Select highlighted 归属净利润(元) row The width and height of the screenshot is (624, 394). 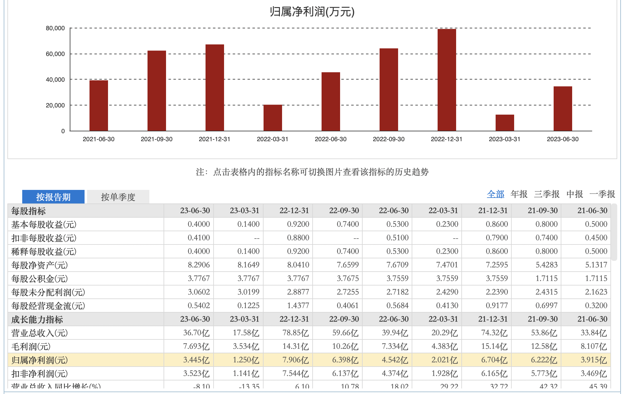tap(40, 360)
